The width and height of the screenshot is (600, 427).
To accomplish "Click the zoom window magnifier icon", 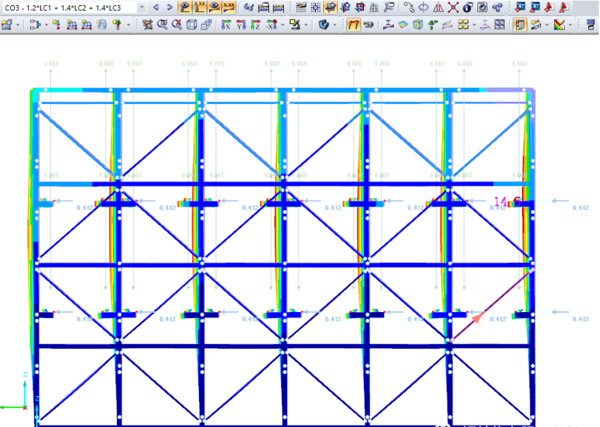I will point(162,25).
